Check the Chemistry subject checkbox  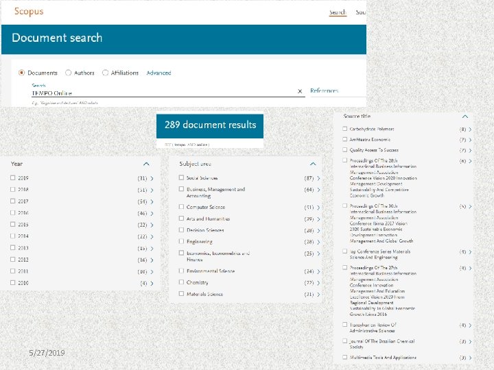pyautogui.click(x=181, y=282)
